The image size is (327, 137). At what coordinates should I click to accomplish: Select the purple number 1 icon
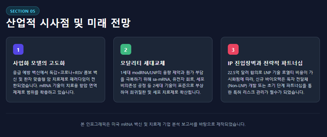(x=18, y=50)
